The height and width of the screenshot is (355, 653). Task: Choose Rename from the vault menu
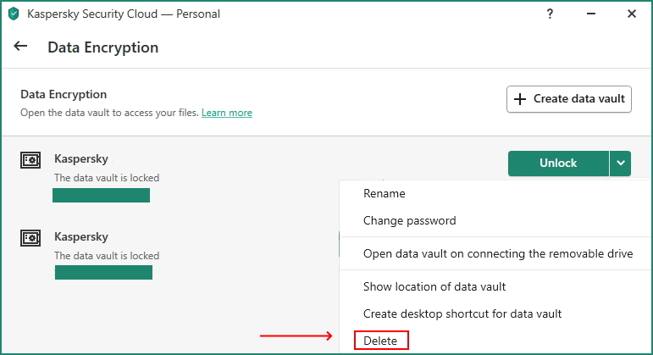tap(384, 193)
